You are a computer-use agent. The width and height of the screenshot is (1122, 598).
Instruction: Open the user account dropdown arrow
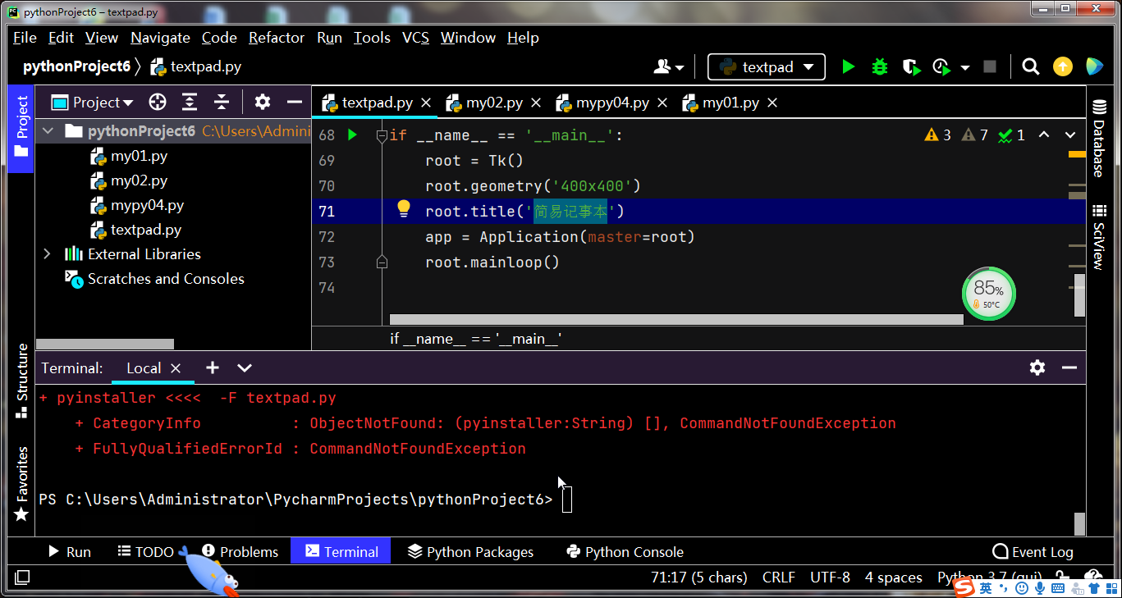click(679, 67)
